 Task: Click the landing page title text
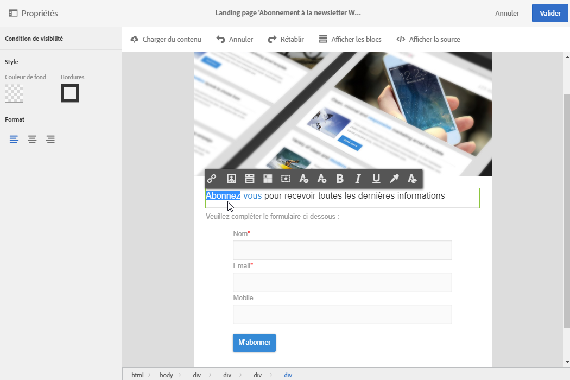coord(288,12)
